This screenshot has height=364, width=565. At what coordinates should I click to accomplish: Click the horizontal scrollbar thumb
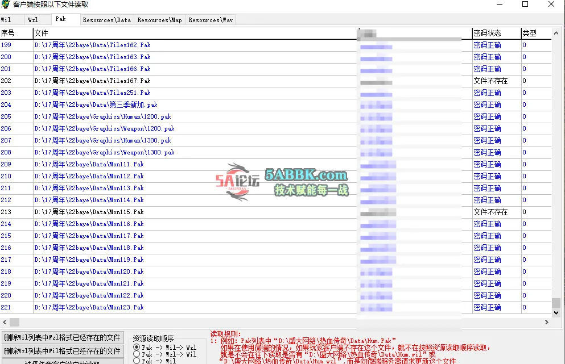(14, 323)
